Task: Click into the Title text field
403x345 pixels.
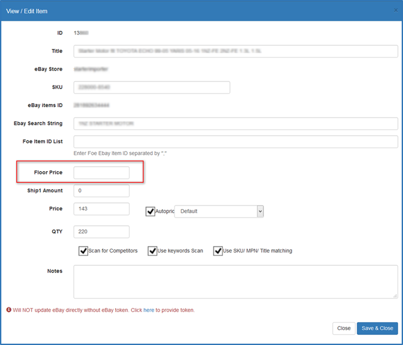Action: point(235,51)
